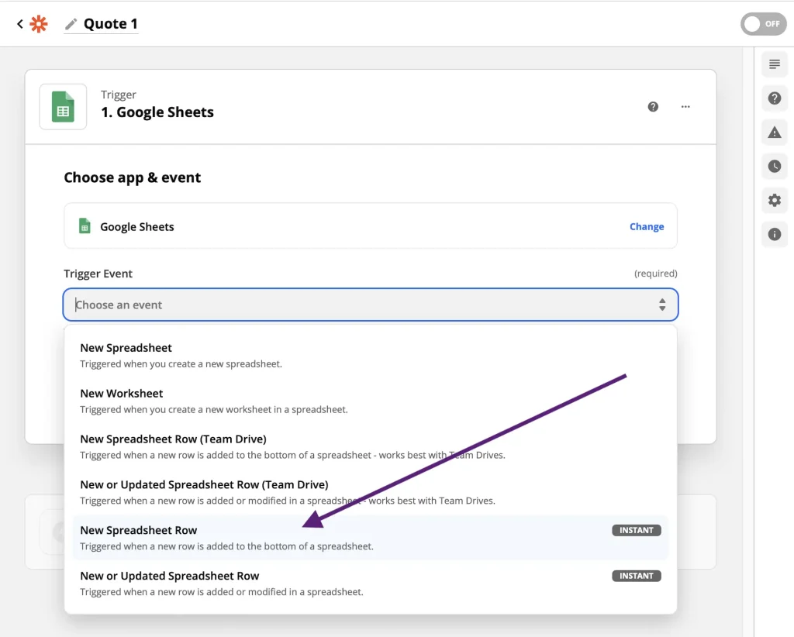Click the 1. Google Sheets trigger heading
Viewport: 794px width, 637px height.
[157, 112]
